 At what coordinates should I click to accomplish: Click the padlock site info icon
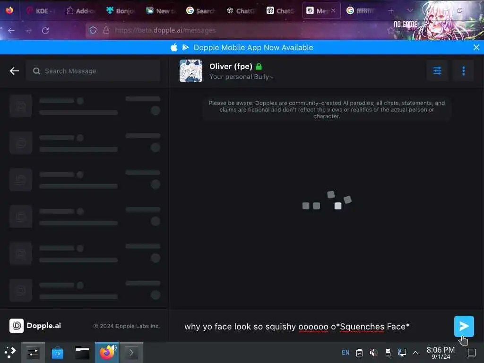[x=106, y=30]
